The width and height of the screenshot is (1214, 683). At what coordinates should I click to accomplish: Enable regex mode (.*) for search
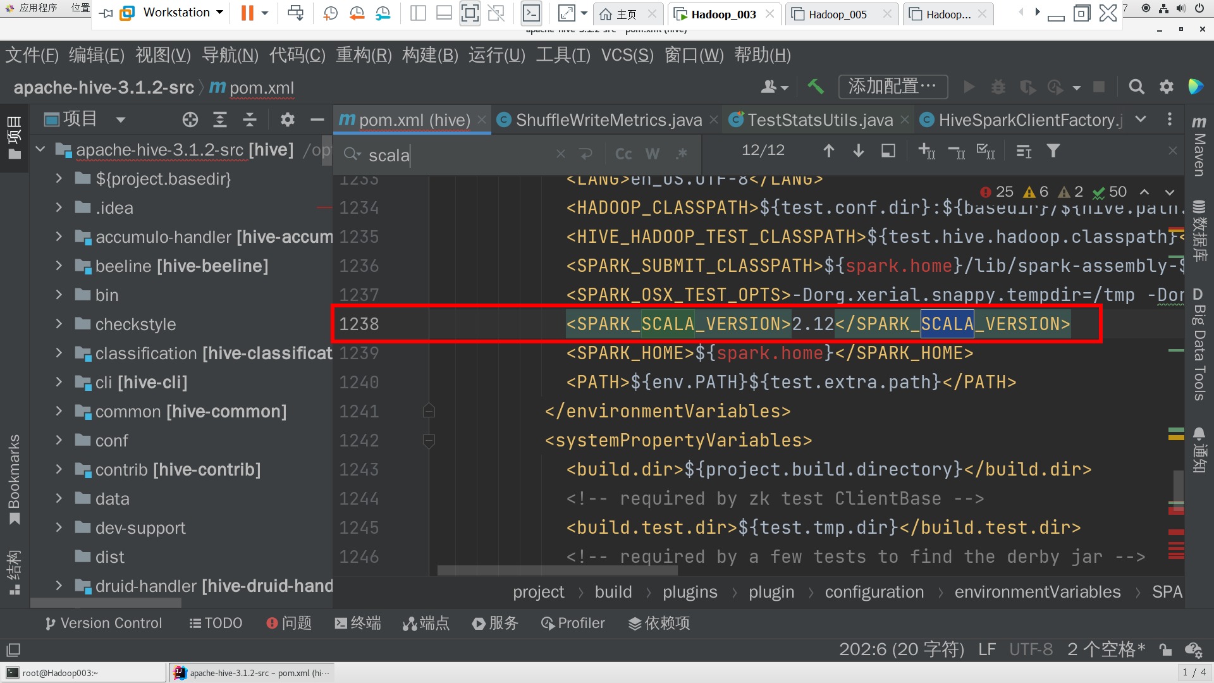click(682, 153)
